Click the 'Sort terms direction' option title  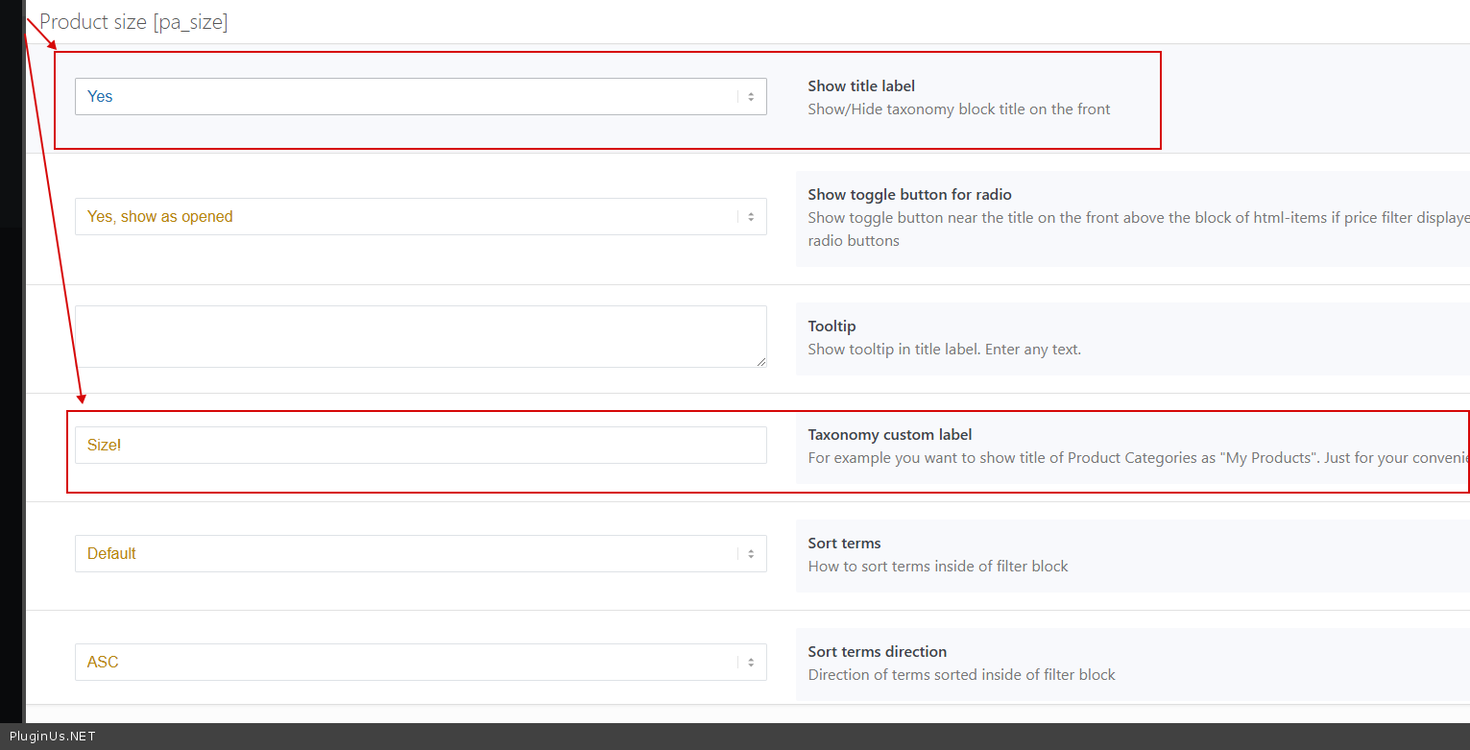point(877,652)
